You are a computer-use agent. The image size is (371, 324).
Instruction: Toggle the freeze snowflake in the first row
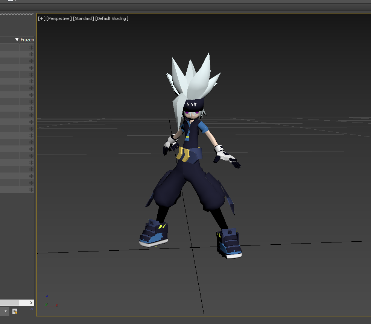tap(32, 48)
